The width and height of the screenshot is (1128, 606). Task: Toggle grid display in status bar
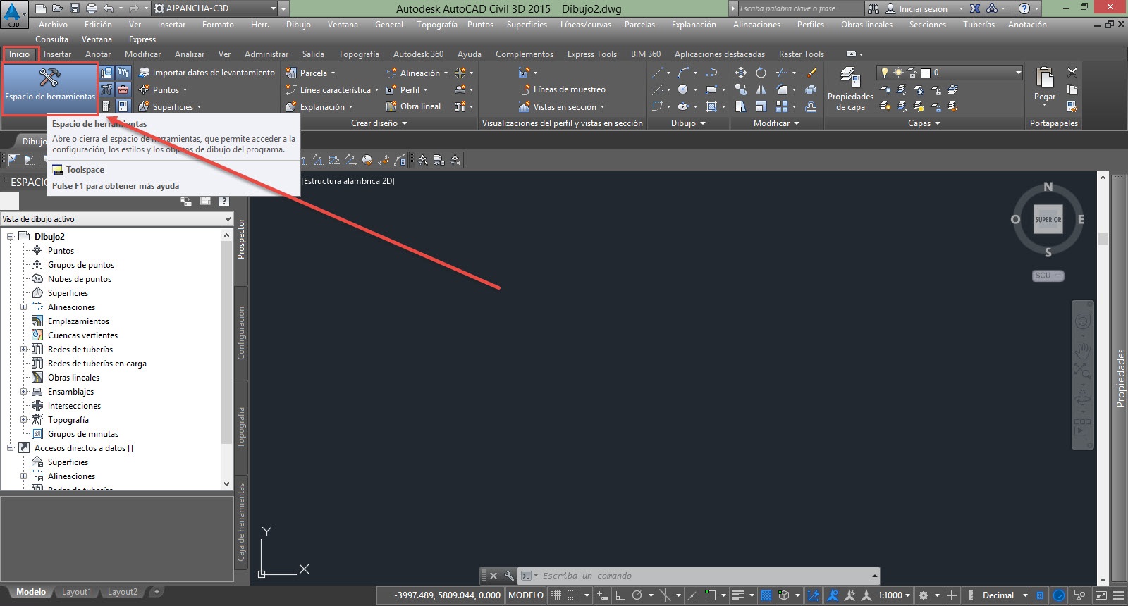556,595
